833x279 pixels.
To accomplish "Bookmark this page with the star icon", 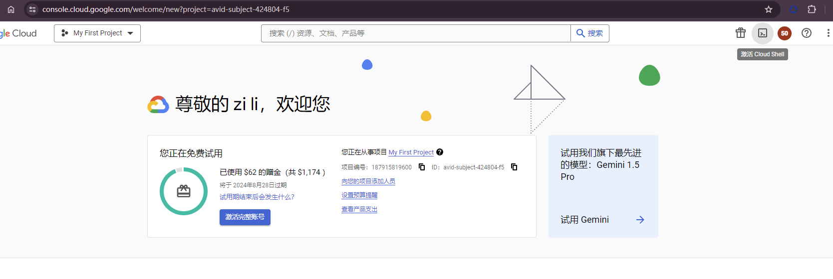I will [x=769, y=9].
